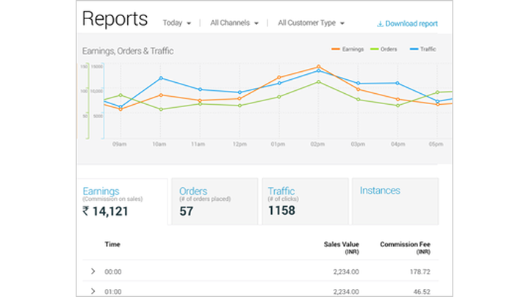The image size is (529, 297).
Task: Click the 57 orders total
Action: point(186,211)
